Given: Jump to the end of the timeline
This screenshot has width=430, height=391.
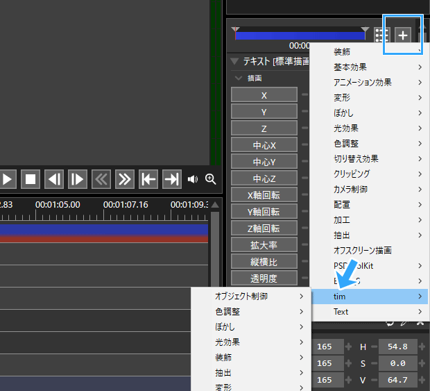Looking at the screenshot, I should (x=172, y=179).
